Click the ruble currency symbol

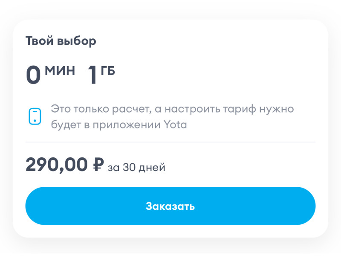(x=98, y=165)
